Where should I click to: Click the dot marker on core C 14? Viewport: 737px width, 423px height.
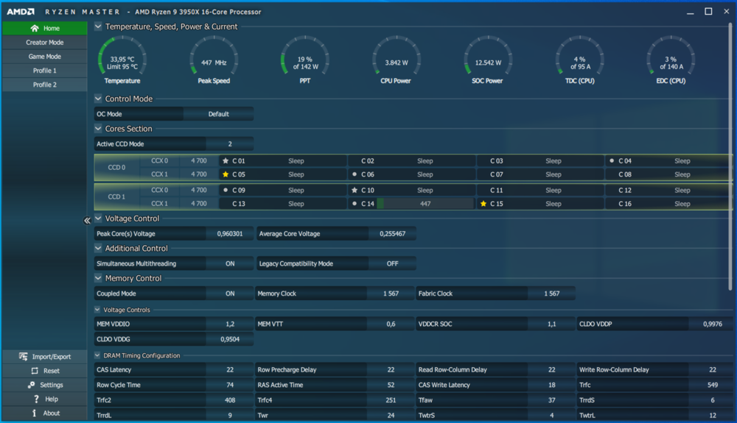[354, 204]
